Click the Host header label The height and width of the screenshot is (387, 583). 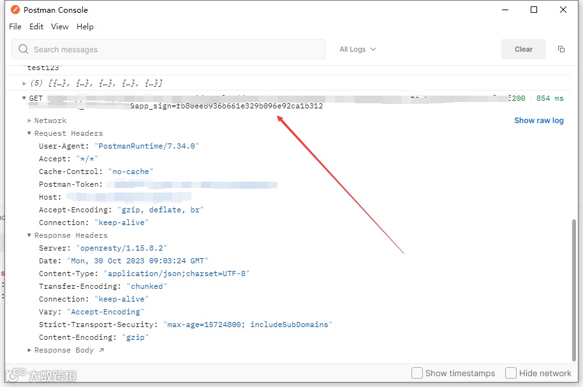(x=50, y=197)
